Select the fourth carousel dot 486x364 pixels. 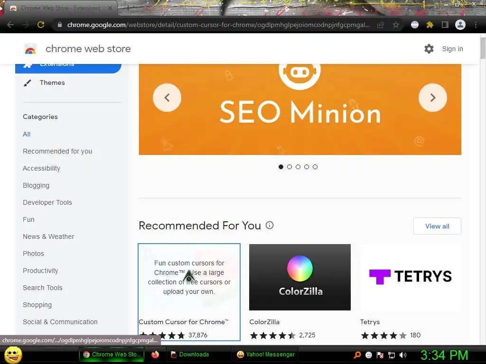307,167
